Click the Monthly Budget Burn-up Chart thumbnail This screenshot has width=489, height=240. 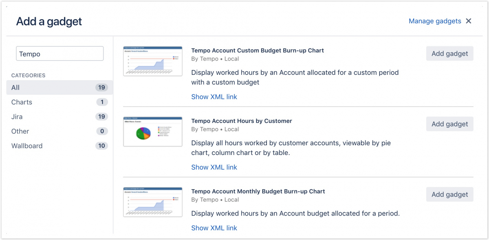pyautogui.click(x=153, y=202)
